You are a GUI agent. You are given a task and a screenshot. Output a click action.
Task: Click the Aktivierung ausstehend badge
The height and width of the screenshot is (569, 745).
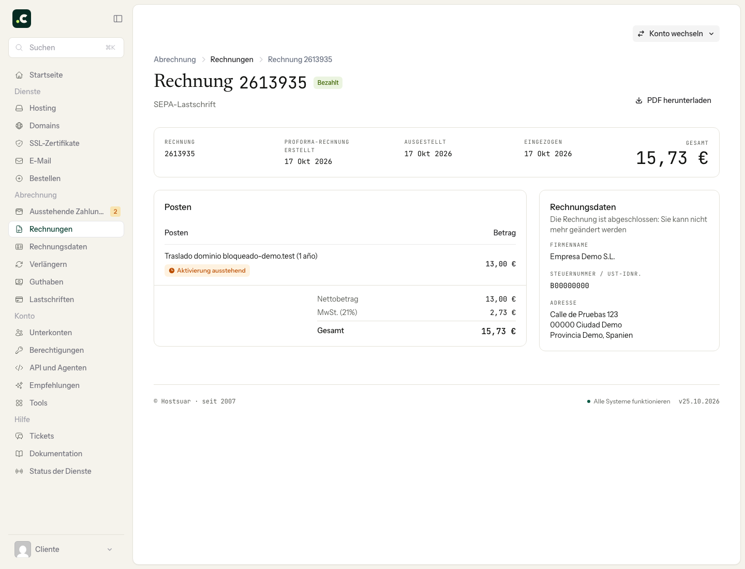coord(207,271)
